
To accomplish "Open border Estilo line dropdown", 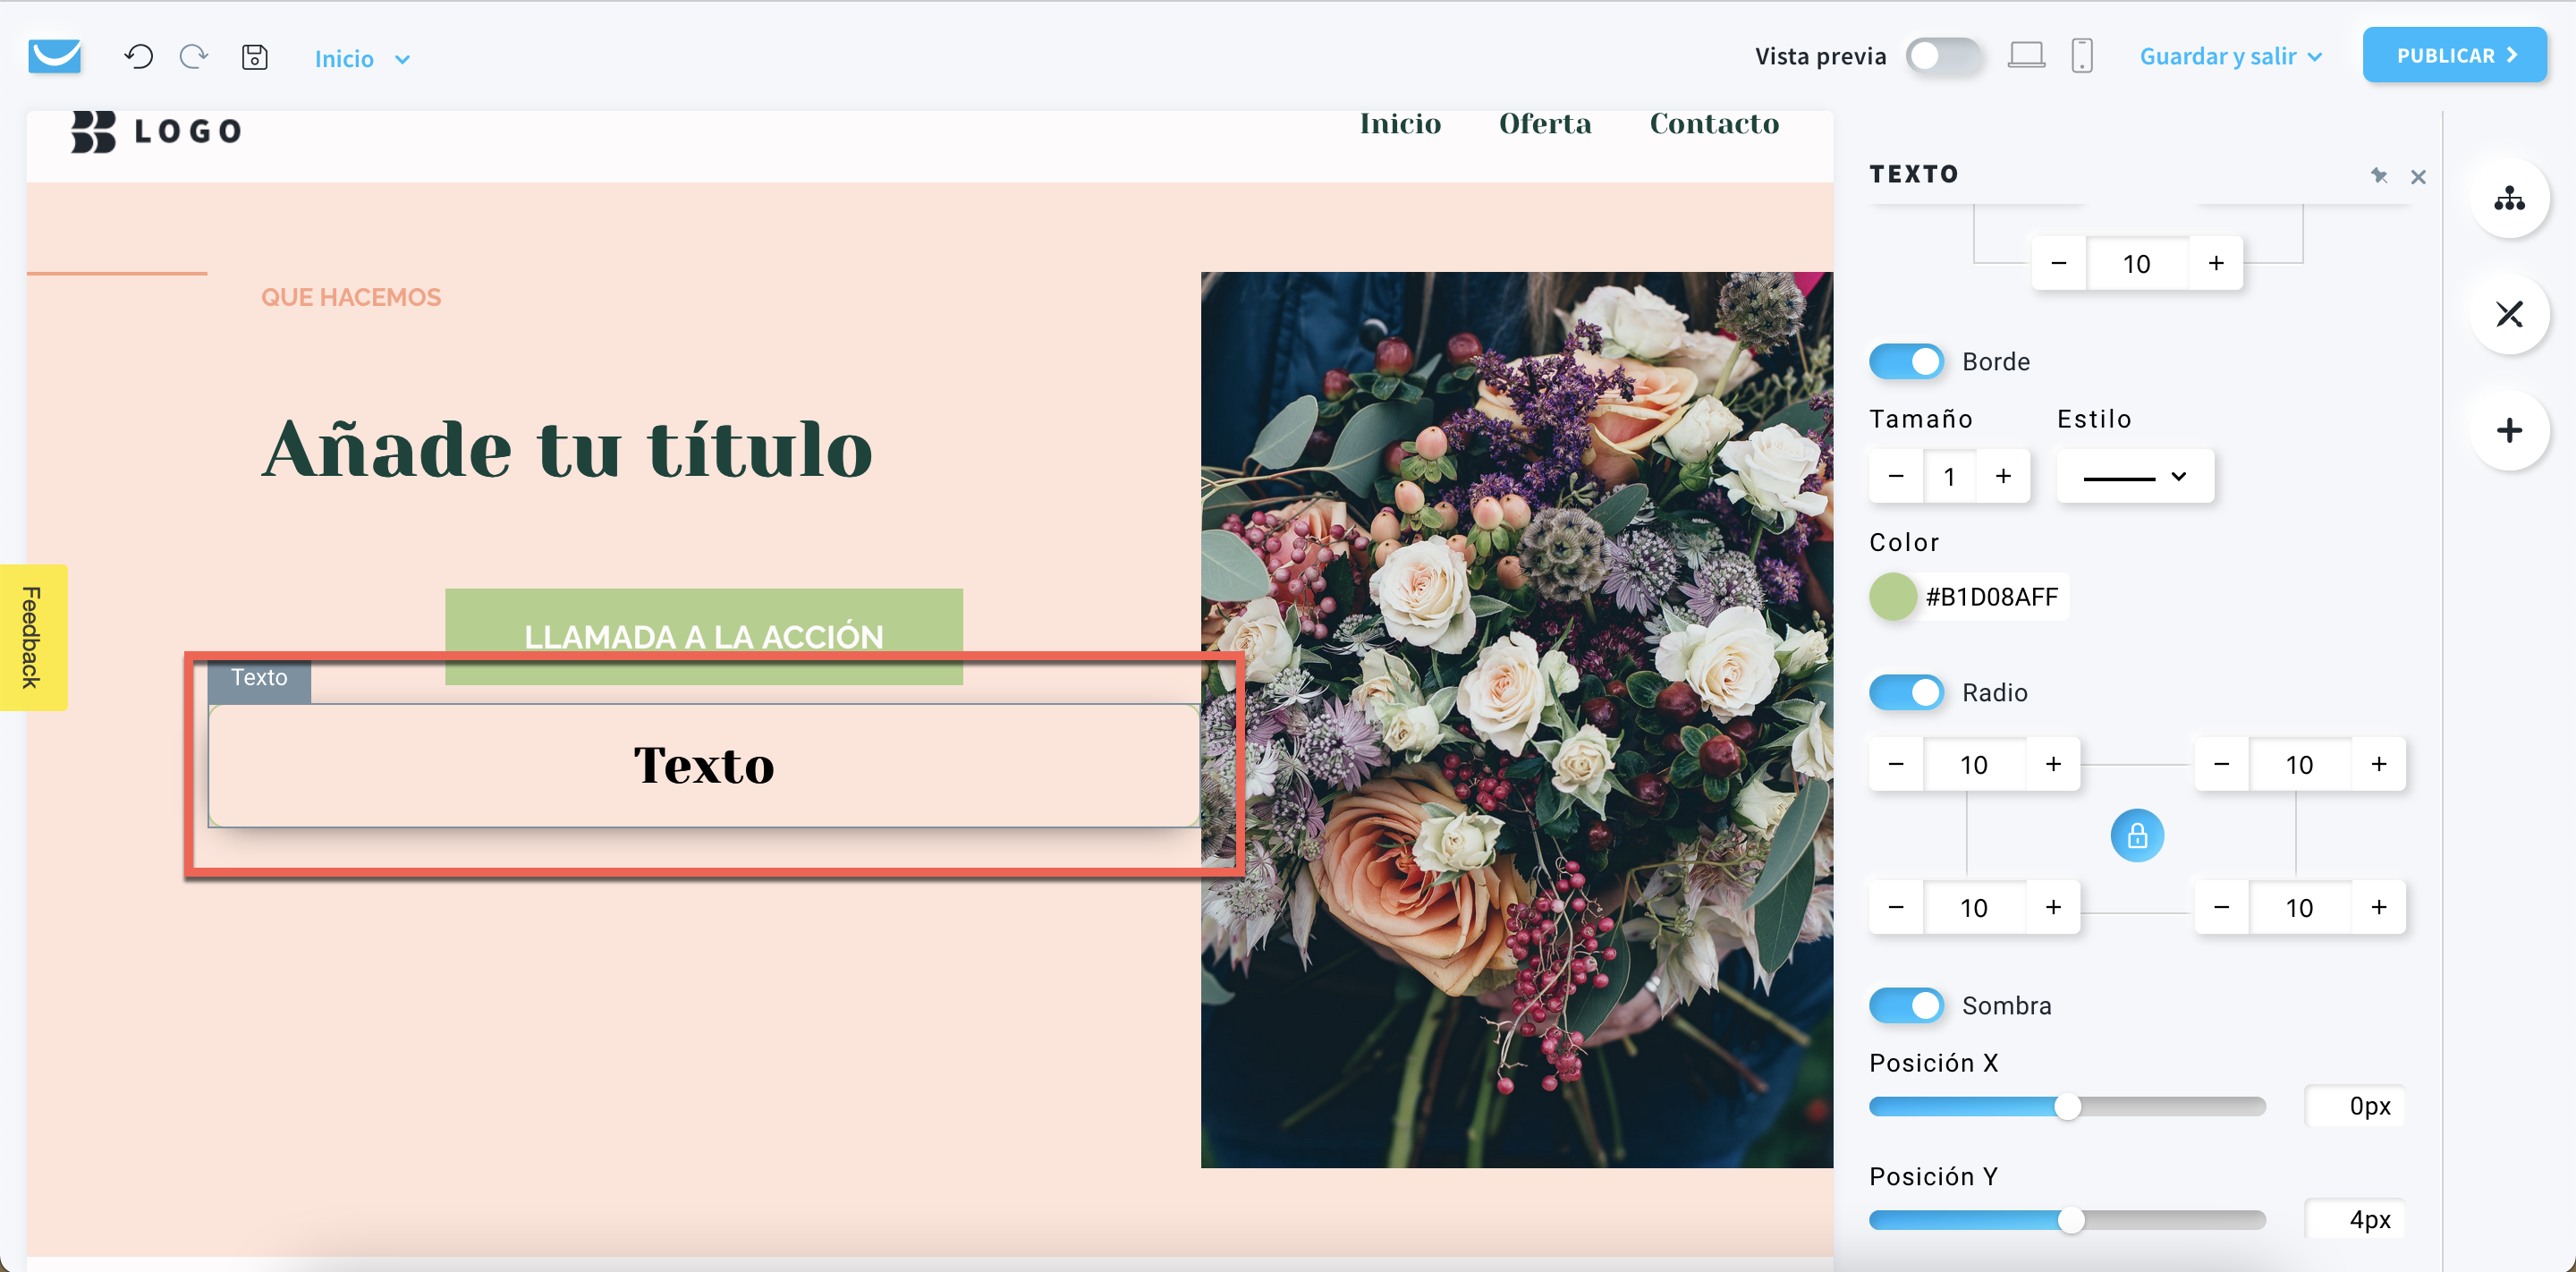I will pyautogui.click(x=2135, y=476).
